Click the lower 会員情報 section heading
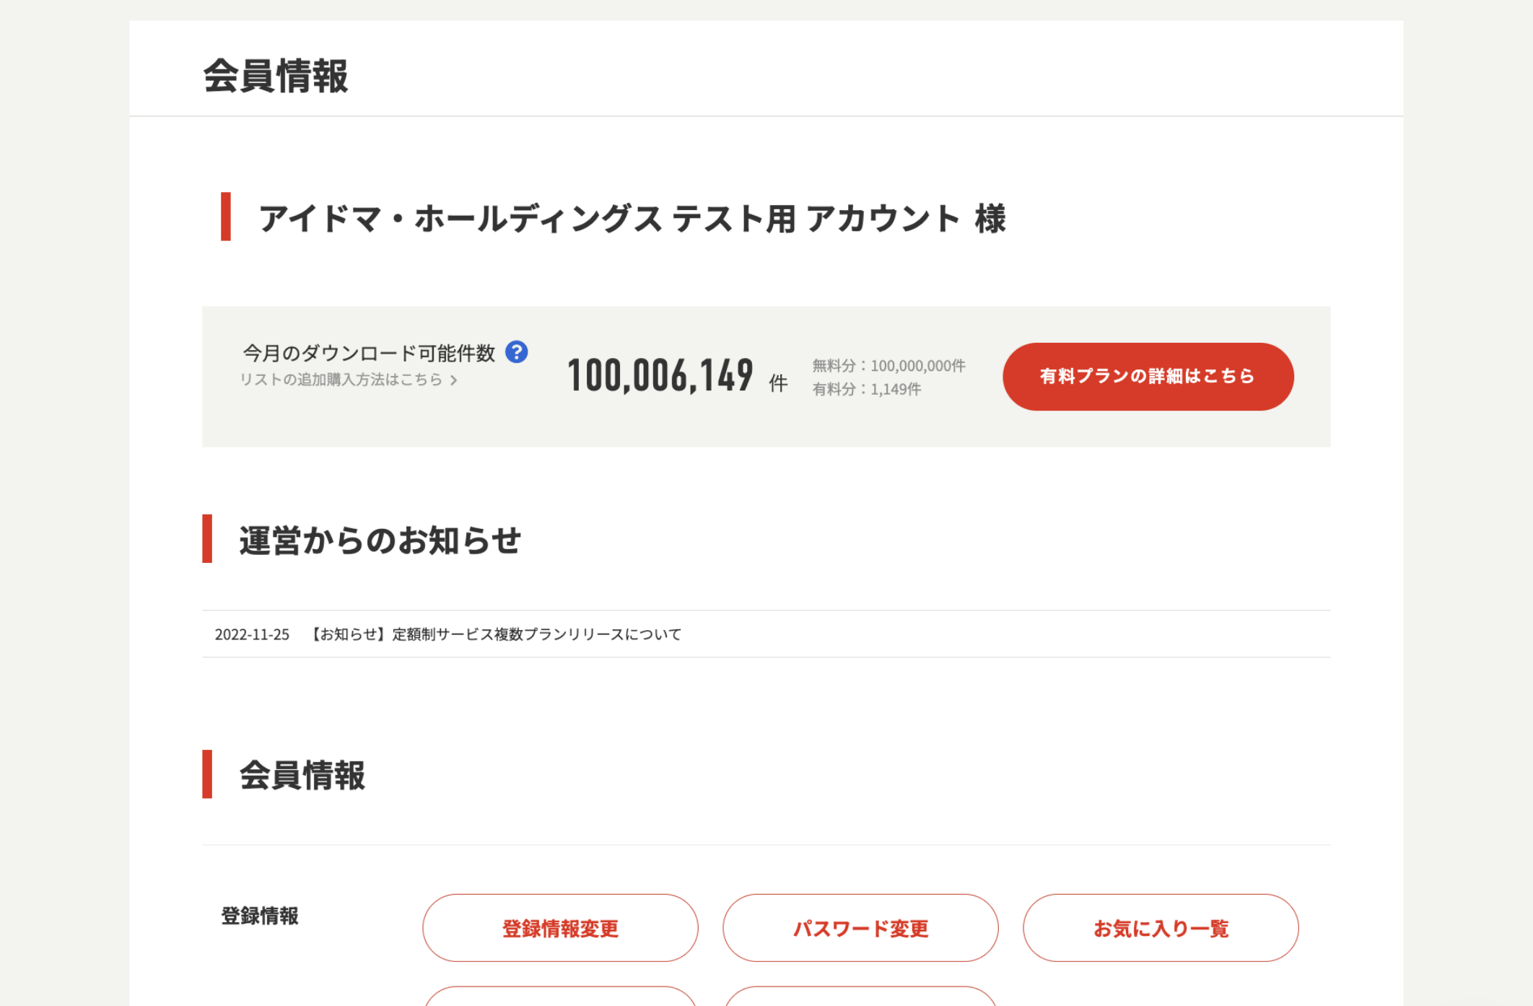 tap(302, 775)
